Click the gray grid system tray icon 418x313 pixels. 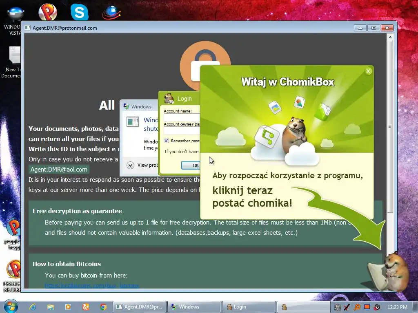(338, 307)
